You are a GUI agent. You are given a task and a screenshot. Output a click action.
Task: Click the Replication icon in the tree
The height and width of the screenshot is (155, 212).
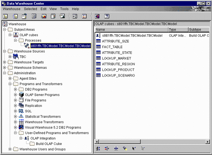click(x=21, y=105)
